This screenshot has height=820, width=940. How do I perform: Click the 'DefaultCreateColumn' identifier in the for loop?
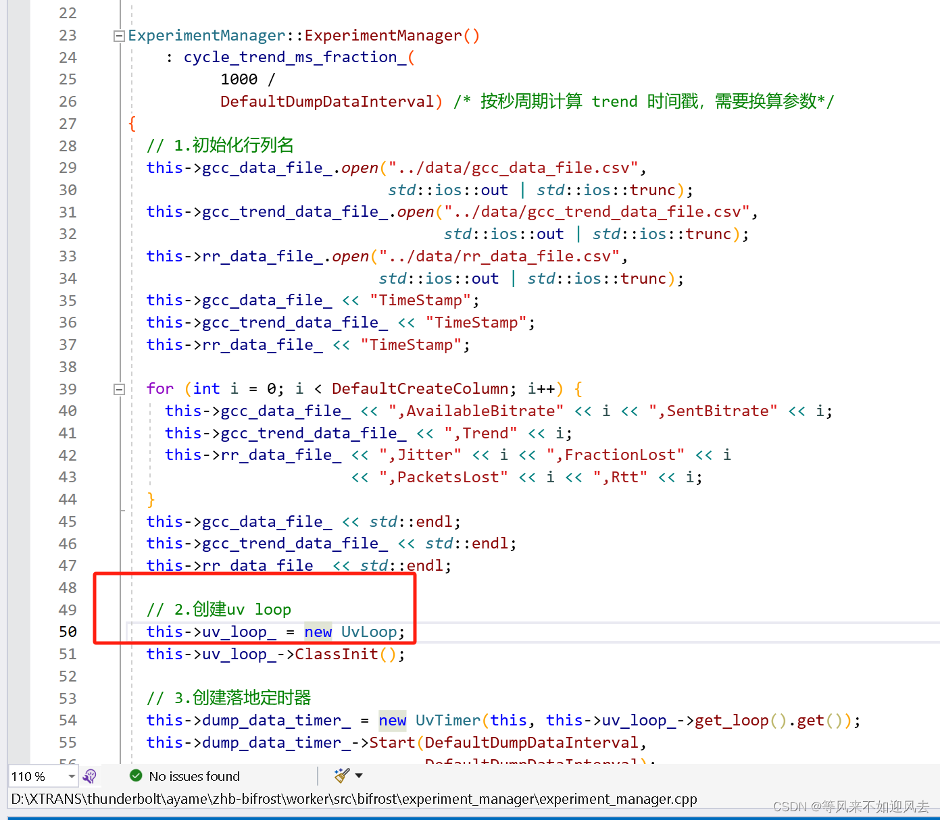coord(420,388)
